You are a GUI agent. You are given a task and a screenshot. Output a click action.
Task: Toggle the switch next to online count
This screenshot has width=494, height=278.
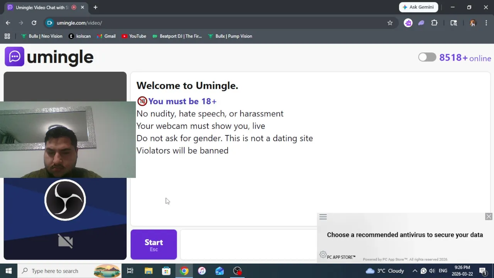[427, 58]
